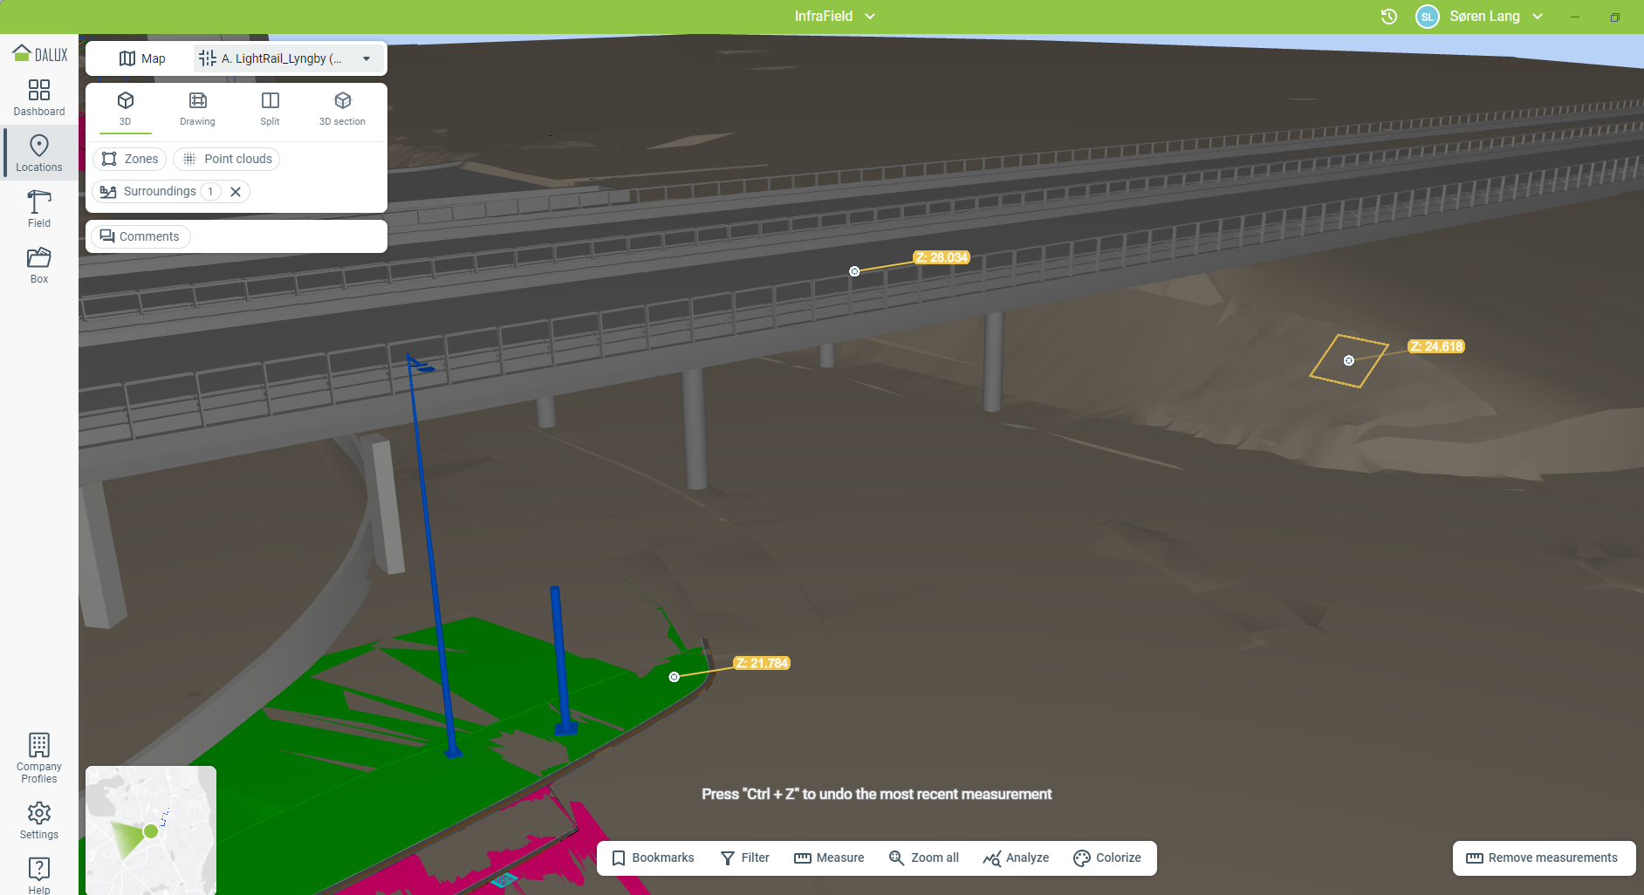The width and height of the screenshot is (1644, 895).
Task: Click the Remove measurements button
Action: tap(1544, 857)
